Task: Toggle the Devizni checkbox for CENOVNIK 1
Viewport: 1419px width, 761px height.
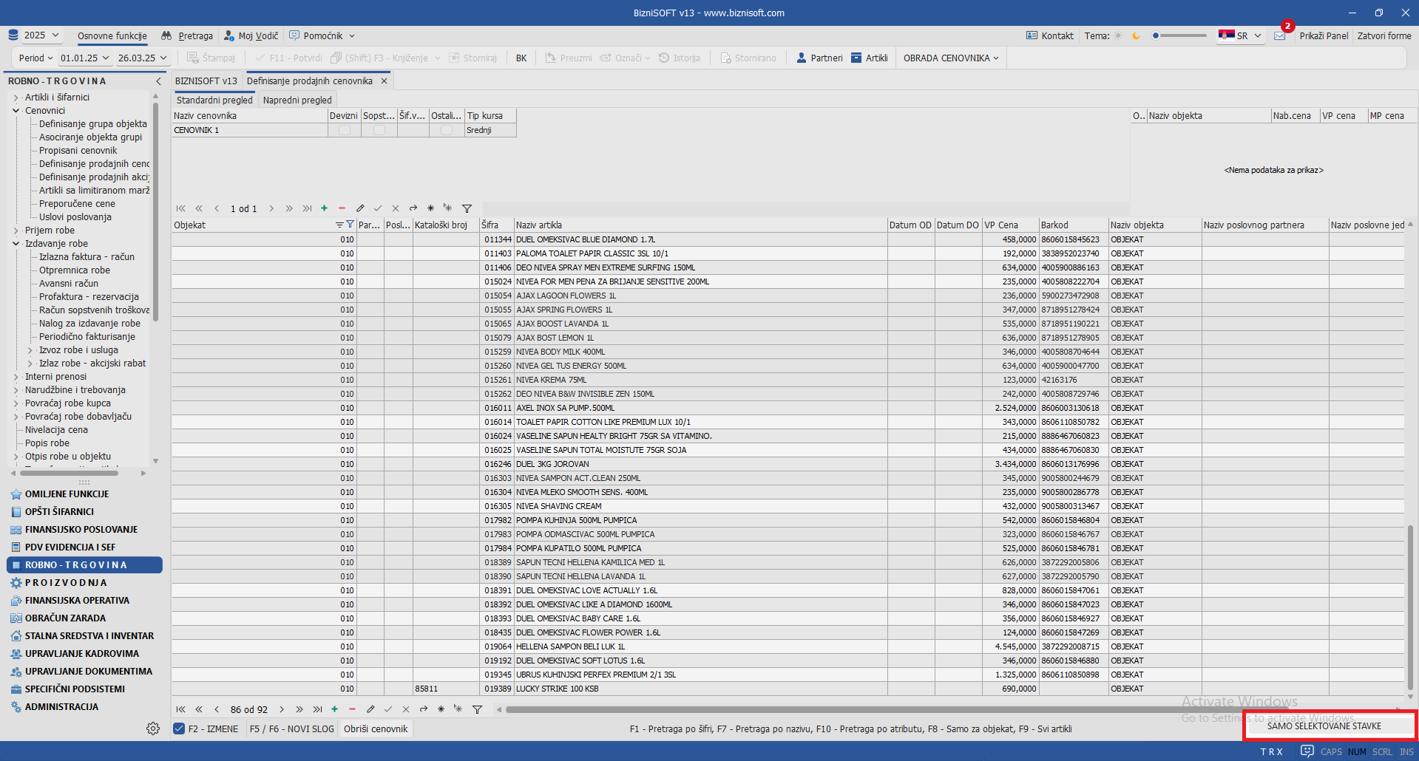Action: click(x=345, y=130)
